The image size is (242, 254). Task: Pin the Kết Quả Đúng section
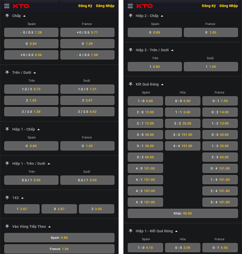click(131, 84)
